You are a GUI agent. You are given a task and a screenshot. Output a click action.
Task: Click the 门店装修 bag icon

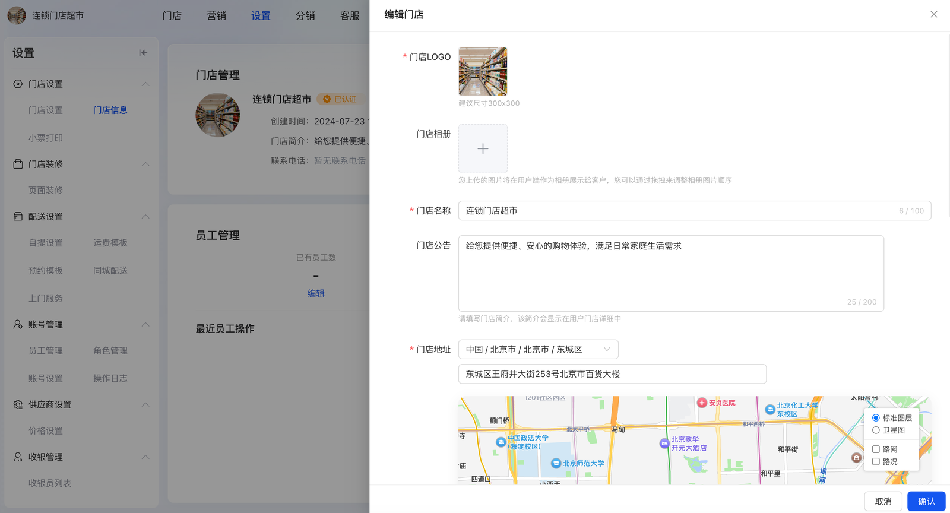point(18,164)
